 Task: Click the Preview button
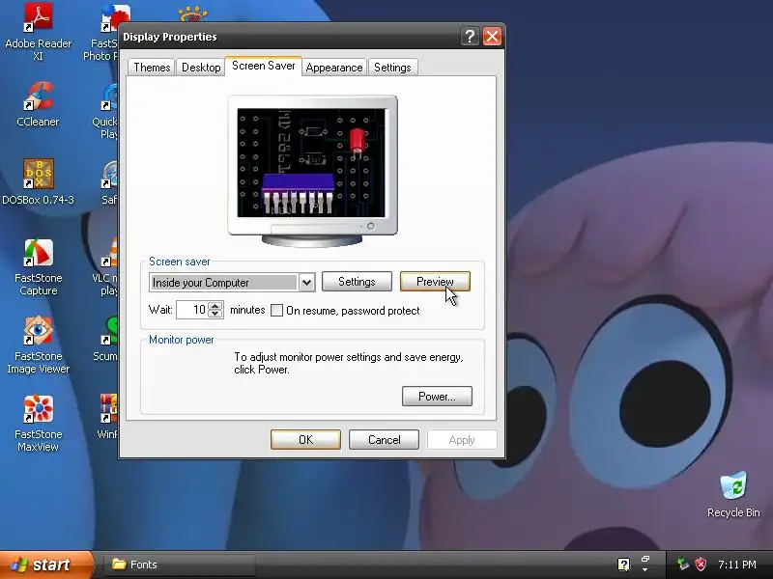(x=435, y=282)
